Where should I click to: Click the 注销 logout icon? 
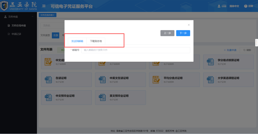246,6
